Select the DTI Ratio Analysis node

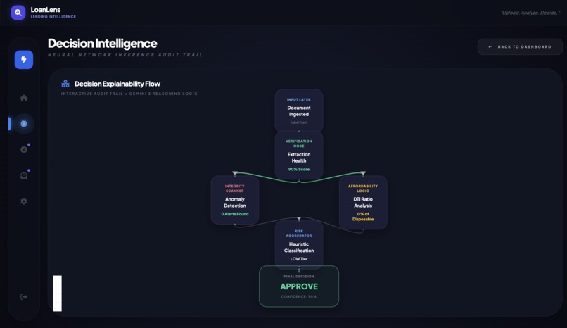coord(363,203)
